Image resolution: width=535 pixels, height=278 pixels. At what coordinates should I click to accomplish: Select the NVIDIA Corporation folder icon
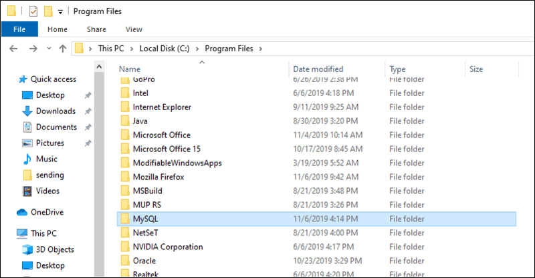(125, 247)
